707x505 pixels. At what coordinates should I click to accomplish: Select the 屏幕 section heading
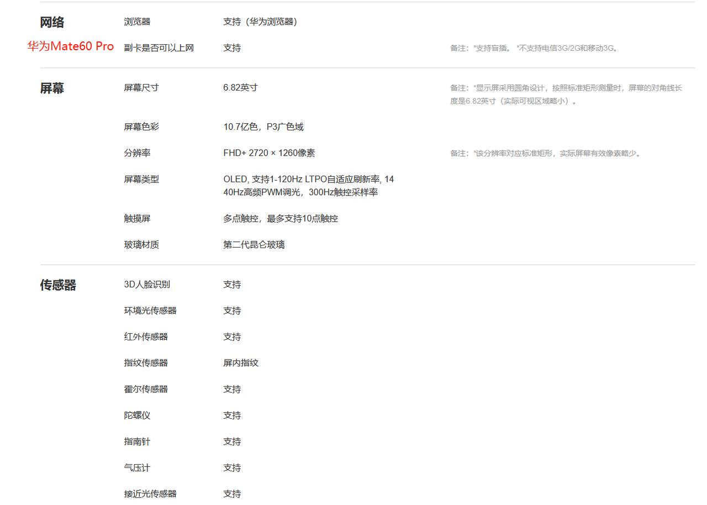pos(52,88)
